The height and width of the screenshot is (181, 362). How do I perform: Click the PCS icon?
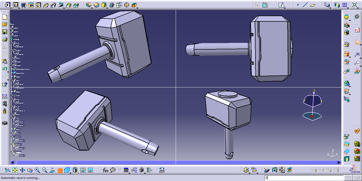tap(357, 30)
